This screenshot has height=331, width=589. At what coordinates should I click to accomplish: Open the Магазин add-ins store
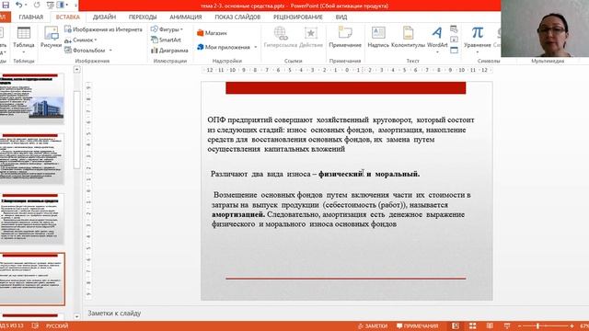tap(212, 33)
